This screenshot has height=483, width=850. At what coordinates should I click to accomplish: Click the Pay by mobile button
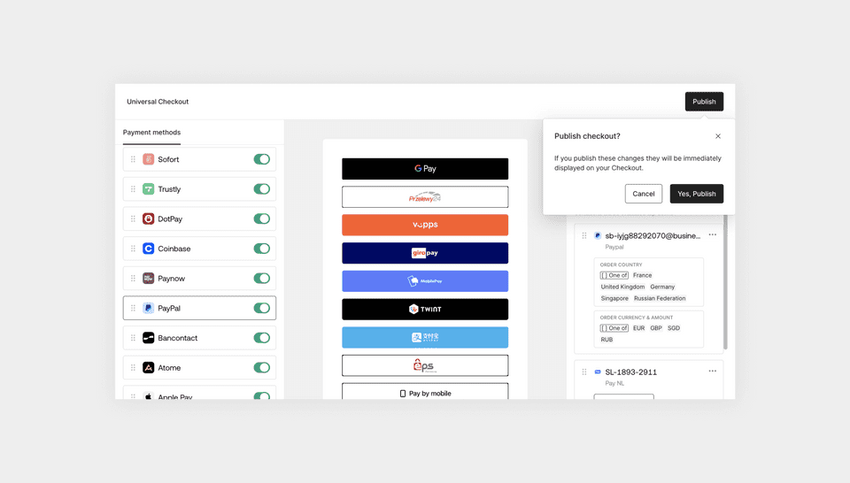[x=425, y=392]
